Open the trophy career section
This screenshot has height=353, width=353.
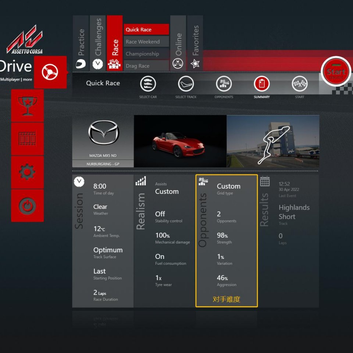pos(28,106)
